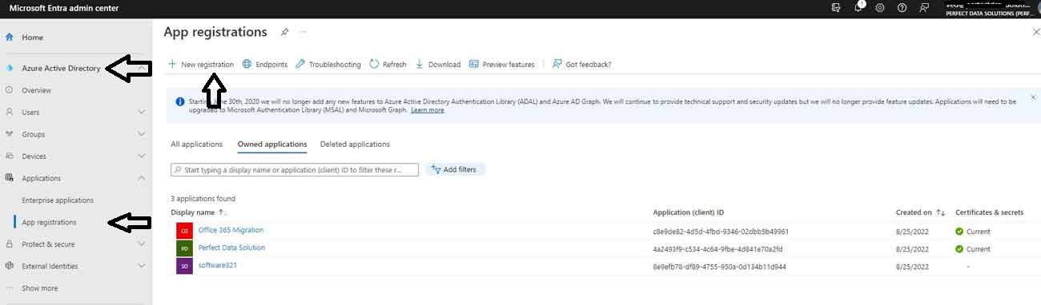
Task: Open the Azure Active Directory section
Action: point(61,69)
